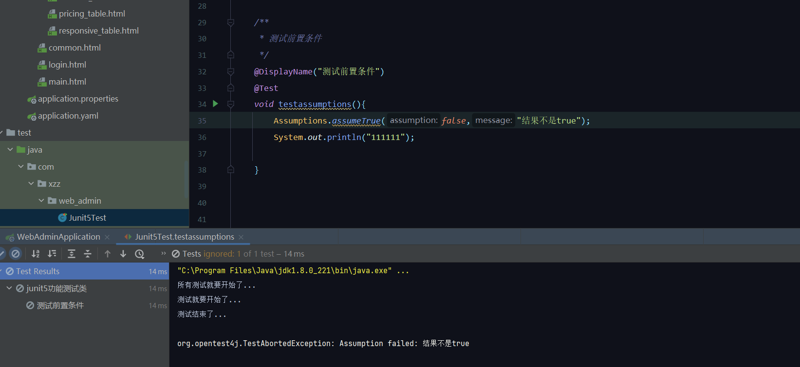Click ignored icon beside junit5功能测试类
The width and height of the screenshot is (800, 367).
(x=20, y=288)
